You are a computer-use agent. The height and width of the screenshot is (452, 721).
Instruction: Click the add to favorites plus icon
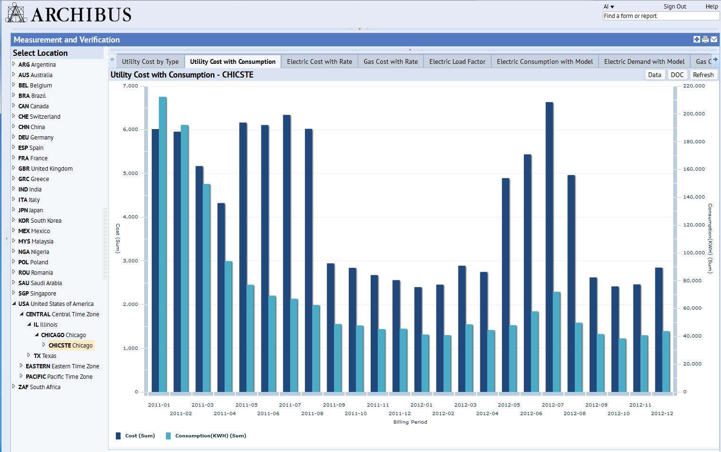coord(696,40)
